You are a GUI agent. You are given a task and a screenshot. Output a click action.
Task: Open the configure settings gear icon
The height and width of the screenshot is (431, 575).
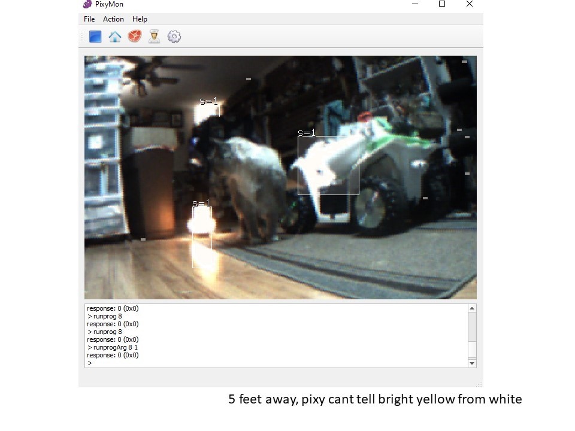pyautogui.click(x=174, y=37)
